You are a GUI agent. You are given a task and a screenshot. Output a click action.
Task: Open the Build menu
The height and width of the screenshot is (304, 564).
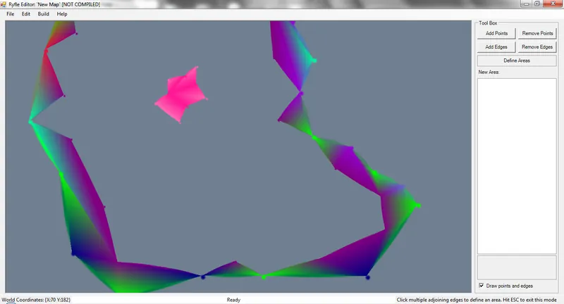[x=44, y=14]
